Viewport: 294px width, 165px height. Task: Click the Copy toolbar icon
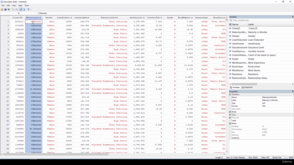(13, 9)
